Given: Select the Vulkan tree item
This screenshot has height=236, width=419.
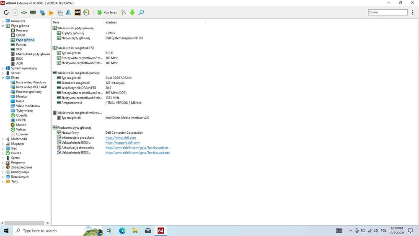Looking at the screenshot, I should 21,130.
